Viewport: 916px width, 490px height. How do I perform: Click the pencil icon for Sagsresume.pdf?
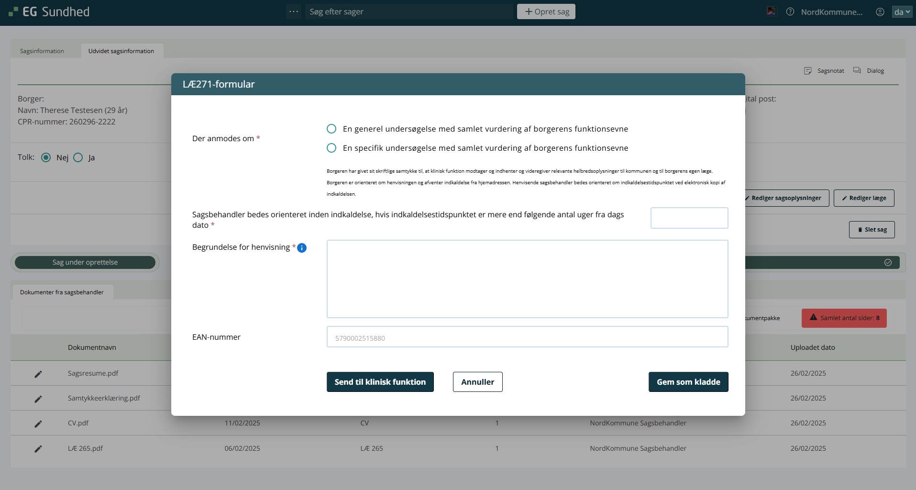tap(38, 374)
